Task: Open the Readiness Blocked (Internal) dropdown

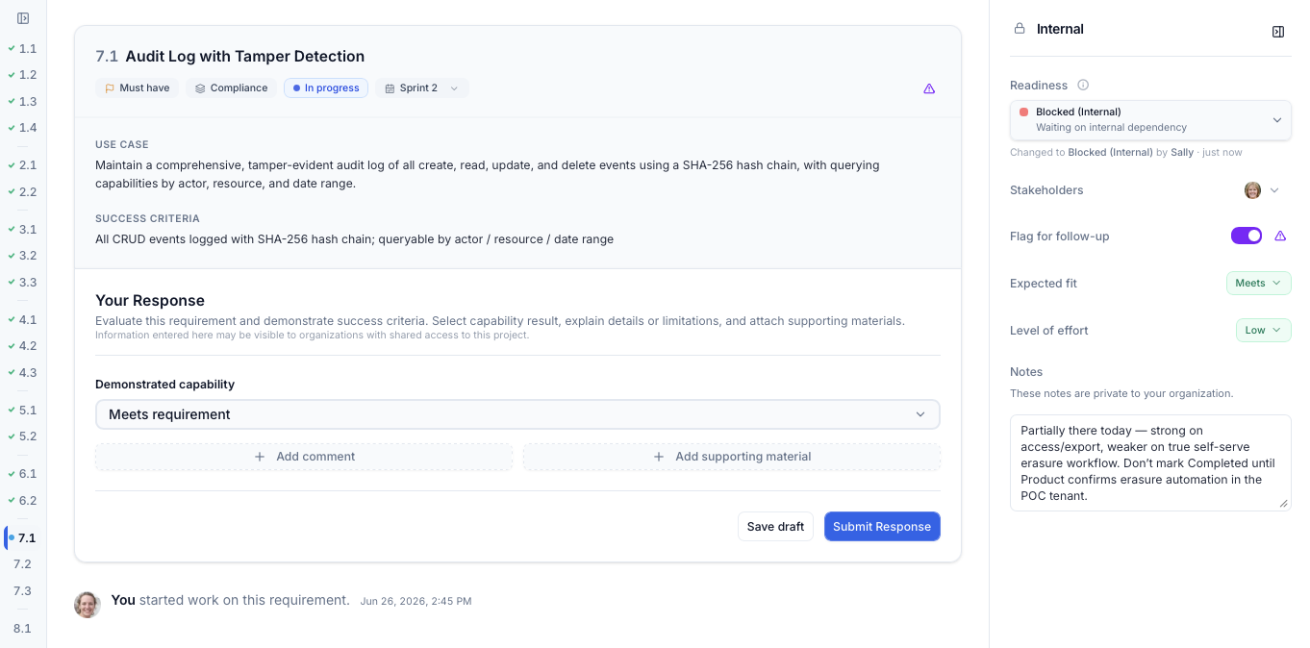Action: [x=1150, y=120]
